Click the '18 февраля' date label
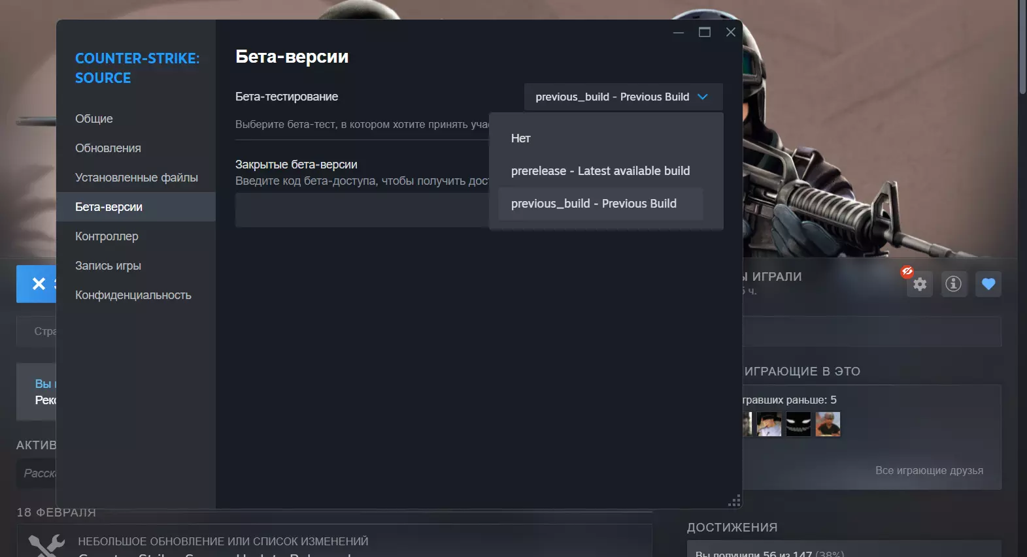Screen dimensions: 1027x557 [x=56, y=513]
